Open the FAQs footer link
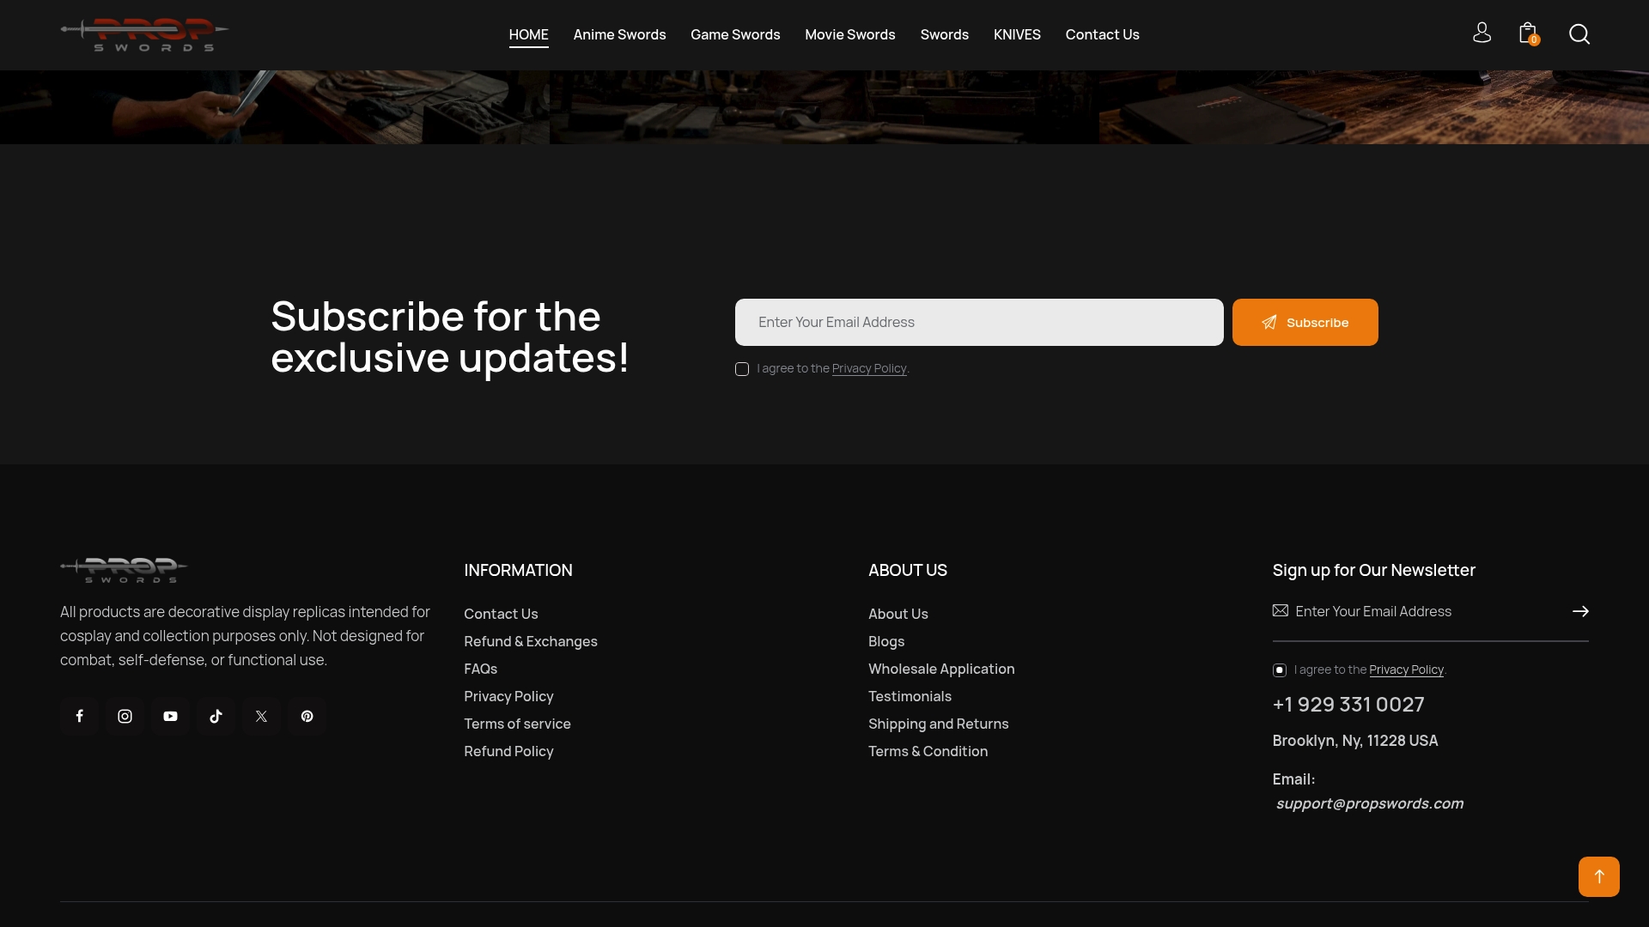 480,669
